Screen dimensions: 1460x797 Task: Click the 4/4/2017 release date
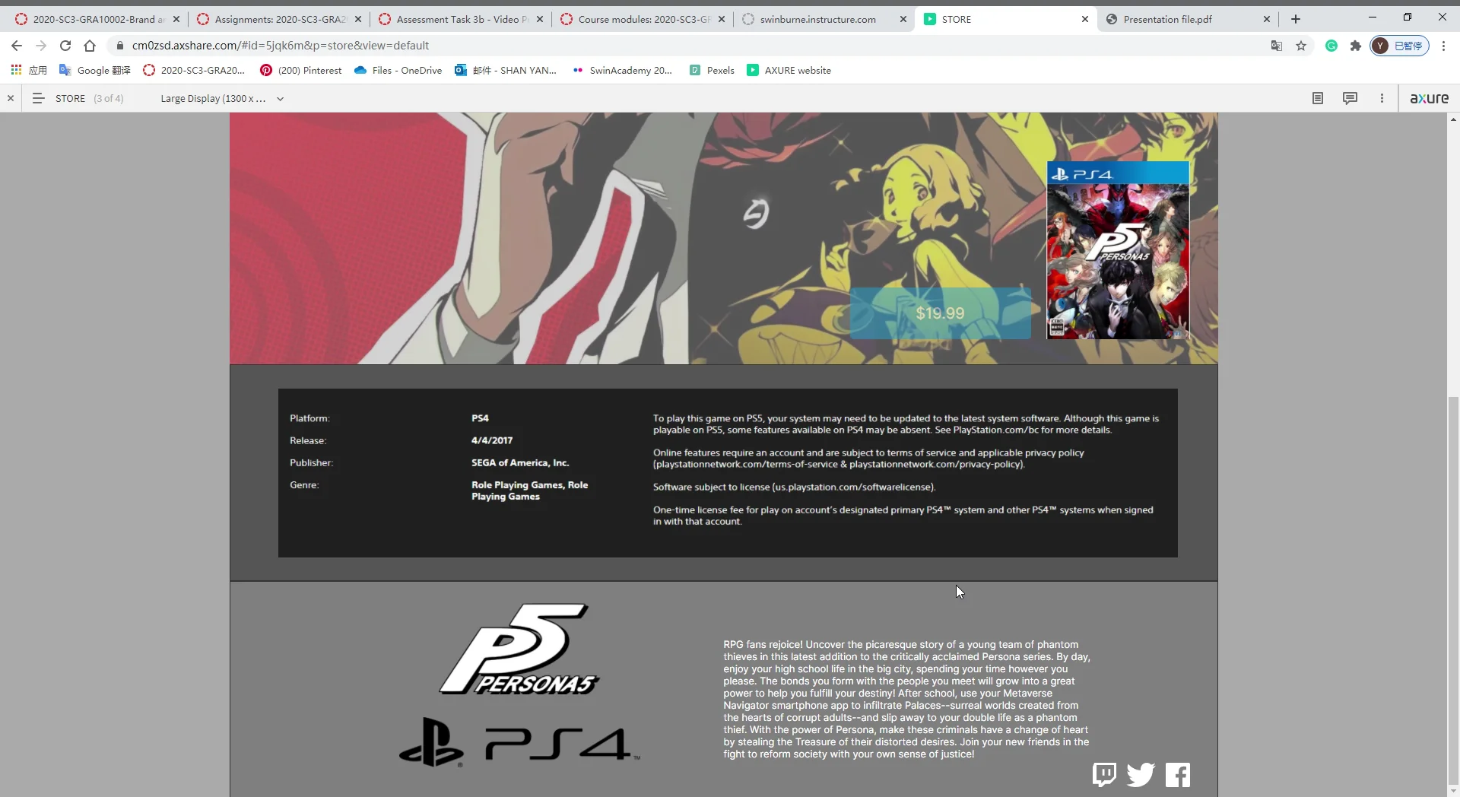492,440
